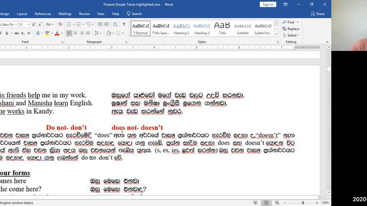Apply subscript formatting

[x=23, y=33]
